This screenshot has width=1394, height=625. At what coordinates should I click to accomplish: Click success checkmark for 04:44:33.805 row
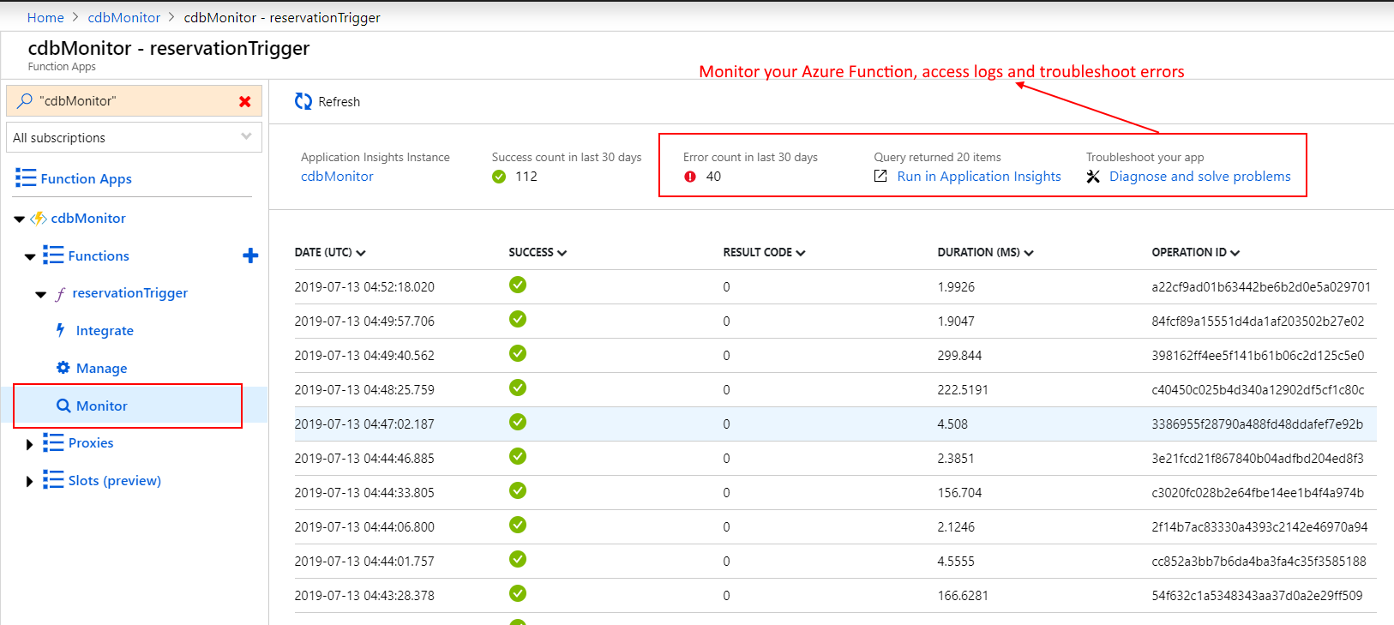518,490
